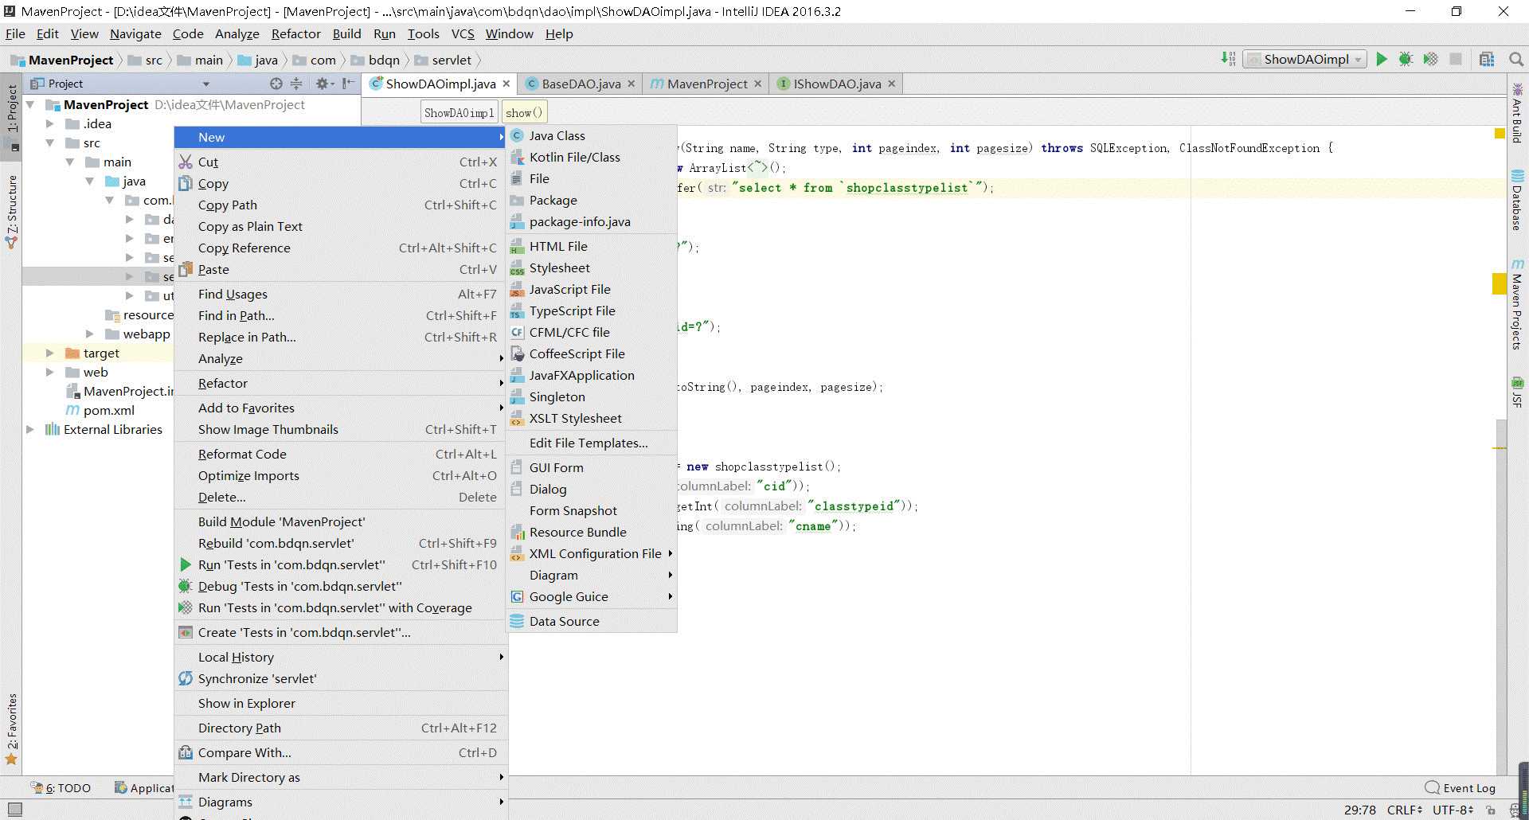
Task: Click show() method breadcrumb
Action: (524, 112)
